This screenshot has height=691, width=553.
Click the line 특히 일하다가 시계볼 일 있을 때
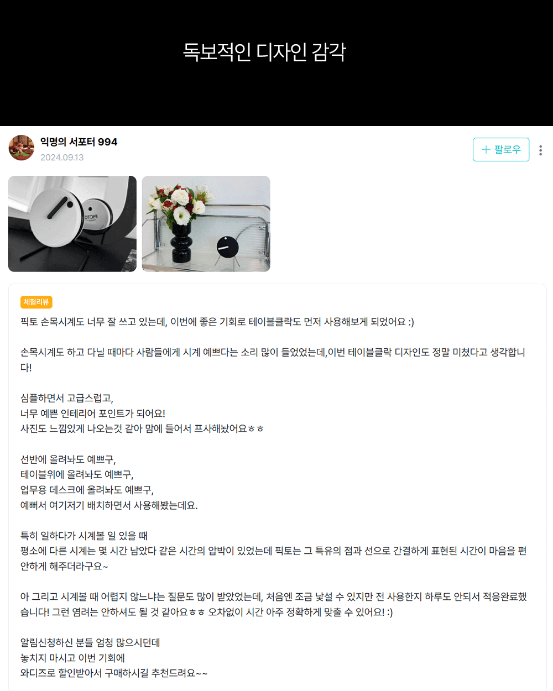pyautogui.click(x=84, y=536)
